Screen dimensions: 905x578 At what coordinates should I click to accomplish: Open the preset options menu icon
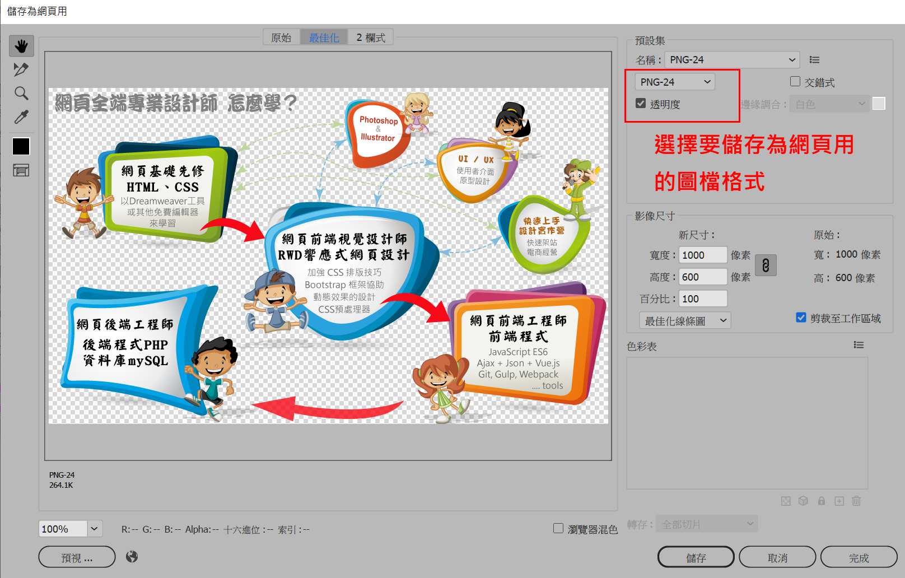point(814,60)
